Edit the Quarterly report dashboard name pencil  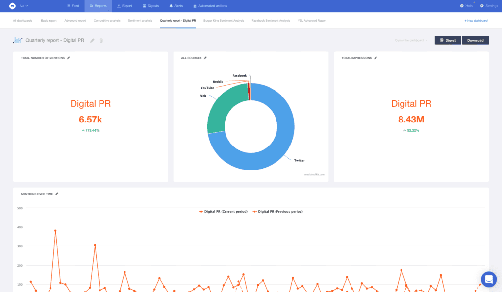tap(92, 40)
